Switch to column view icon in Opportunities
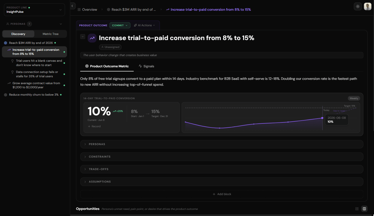The width and height of the screenshot is (374, 216). (x=364, y=209)
